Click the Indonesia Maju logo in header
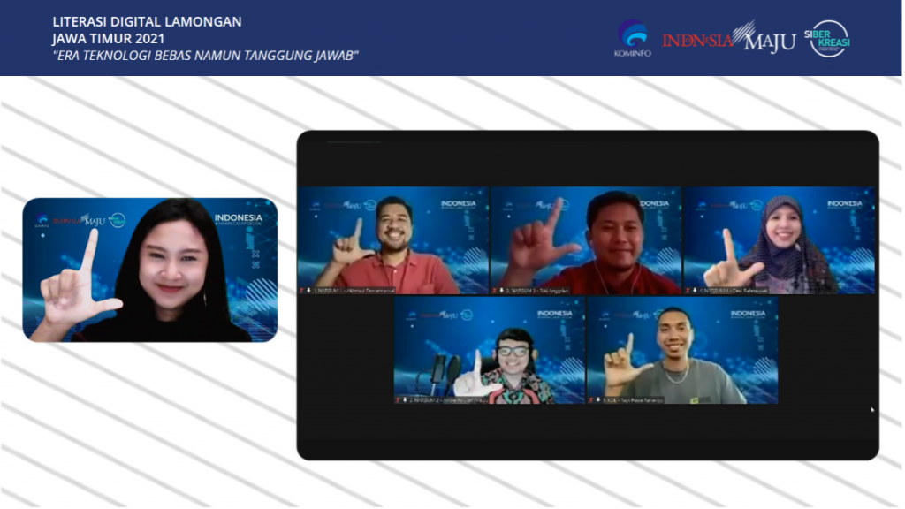 point(729,39)
